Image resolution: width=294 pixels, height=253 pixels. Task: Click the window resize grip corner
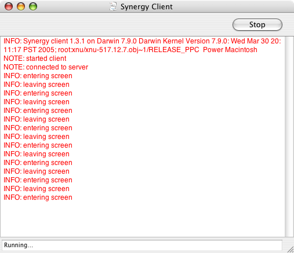[x=290, y=249]
